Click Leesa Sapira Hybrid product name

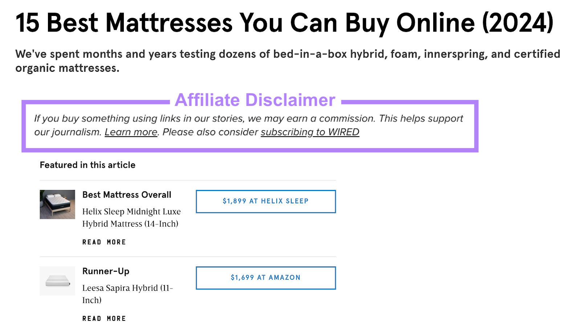[128, 294]
